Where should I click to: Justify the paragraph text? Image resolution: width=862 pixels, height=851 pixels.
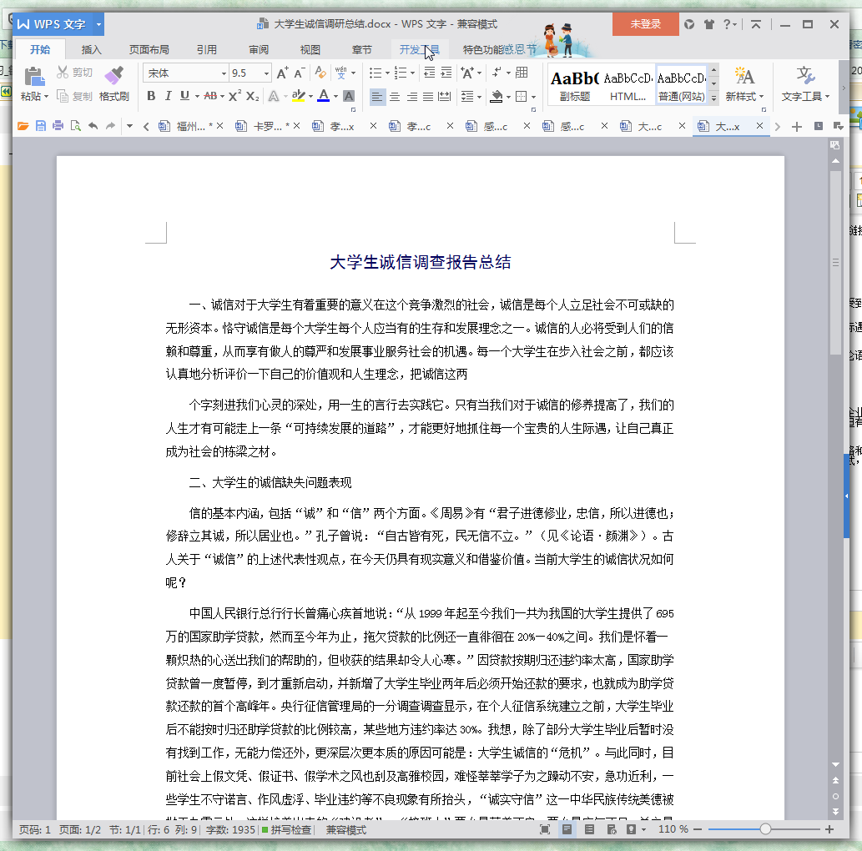(x=428, y=97)
